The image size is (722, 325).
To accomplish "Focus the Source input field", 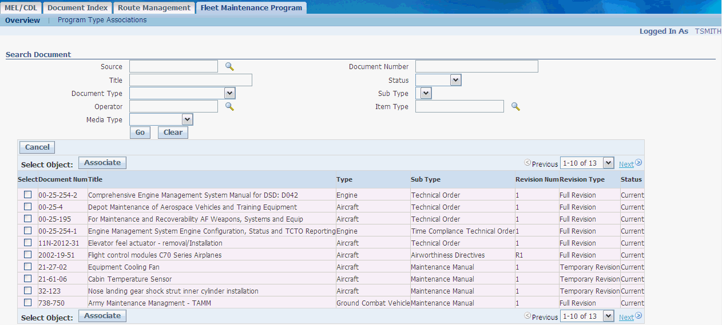I will (174, 66).
